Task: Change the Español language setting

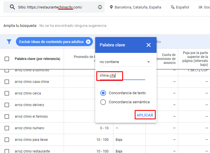Action: click(182, 7)
